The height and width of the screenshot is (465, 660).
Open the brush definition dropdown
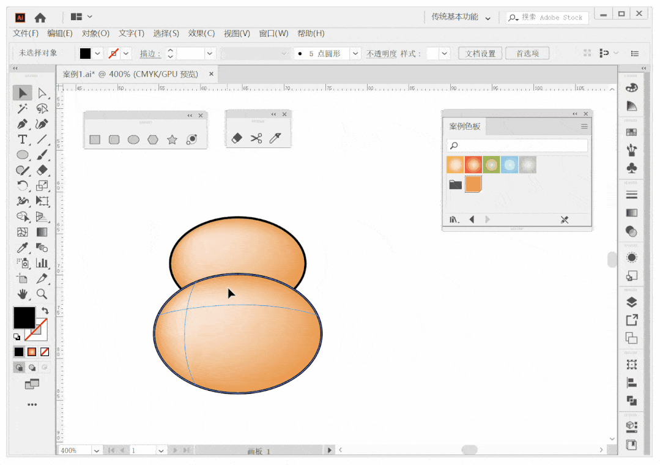(355, 53)
